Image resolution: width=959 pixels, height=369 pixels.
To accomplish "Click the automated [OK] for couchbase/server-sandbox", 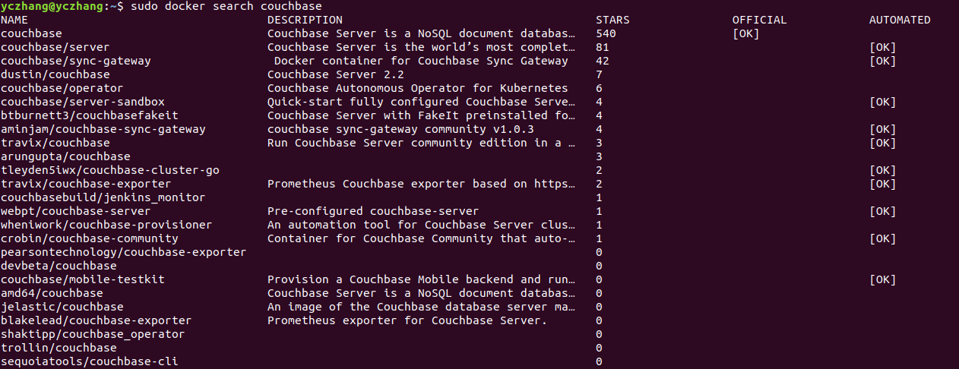I will tap(882, 102).
